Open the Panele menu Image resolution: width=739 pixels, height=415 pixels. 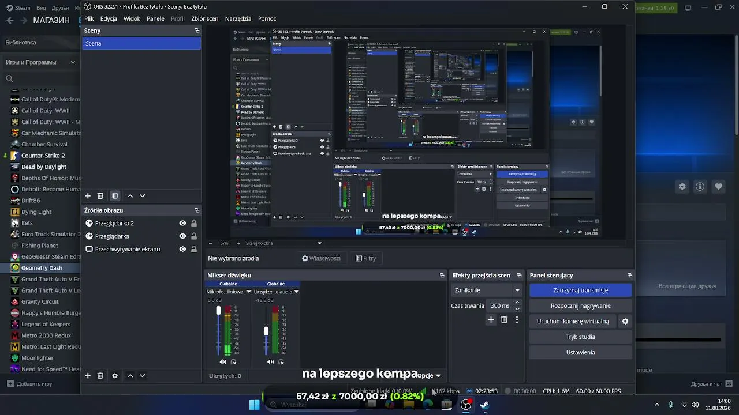pyautogui.click(x=155, y=18)
